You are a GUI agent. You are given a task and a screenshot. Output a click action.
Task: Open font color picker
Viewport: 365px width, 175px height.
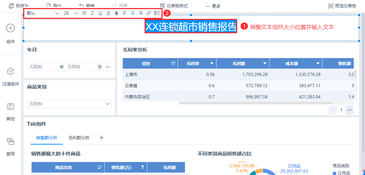(x=108, y=13)
